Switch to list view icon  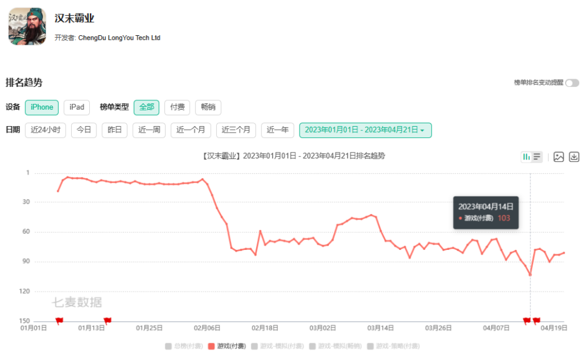[x=537, y=157]
